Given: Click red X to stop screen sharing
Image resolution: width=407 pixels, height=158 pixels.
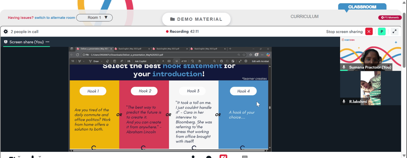Looking at the screenshot, I should (369, 32).
